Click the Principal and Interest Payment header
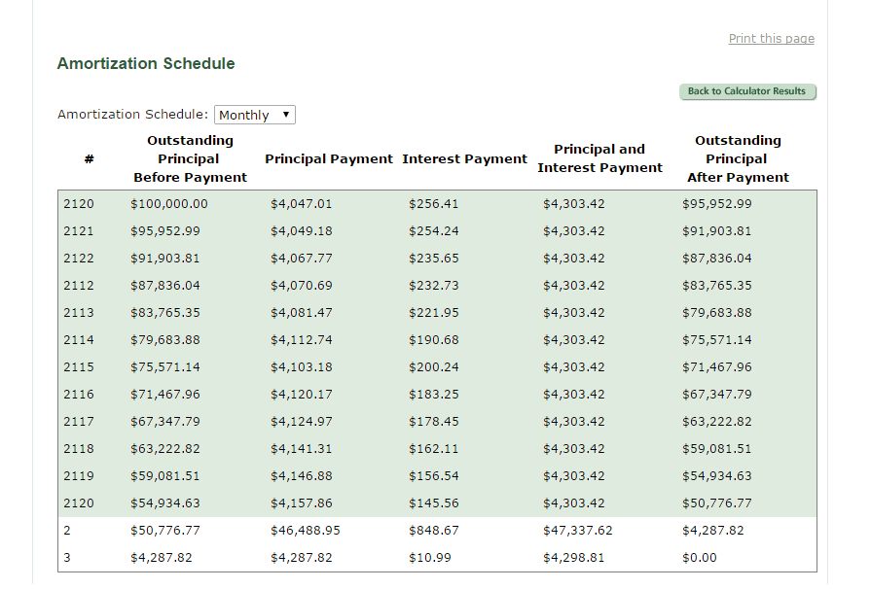The image size is (871, 589). click(599, 158)
